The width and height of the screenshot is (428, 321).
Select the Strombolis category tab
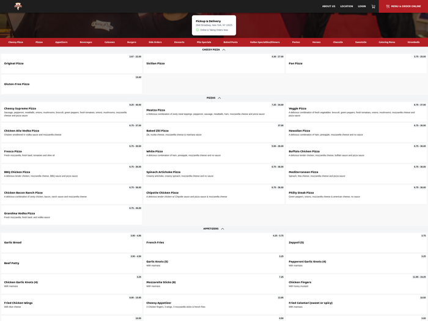[x=413, y=42]
